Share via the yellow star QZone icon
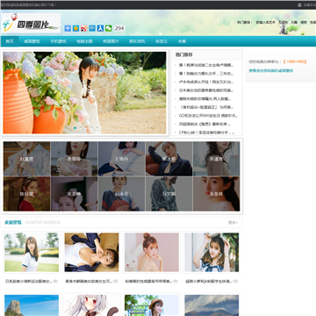 (75, 28)
